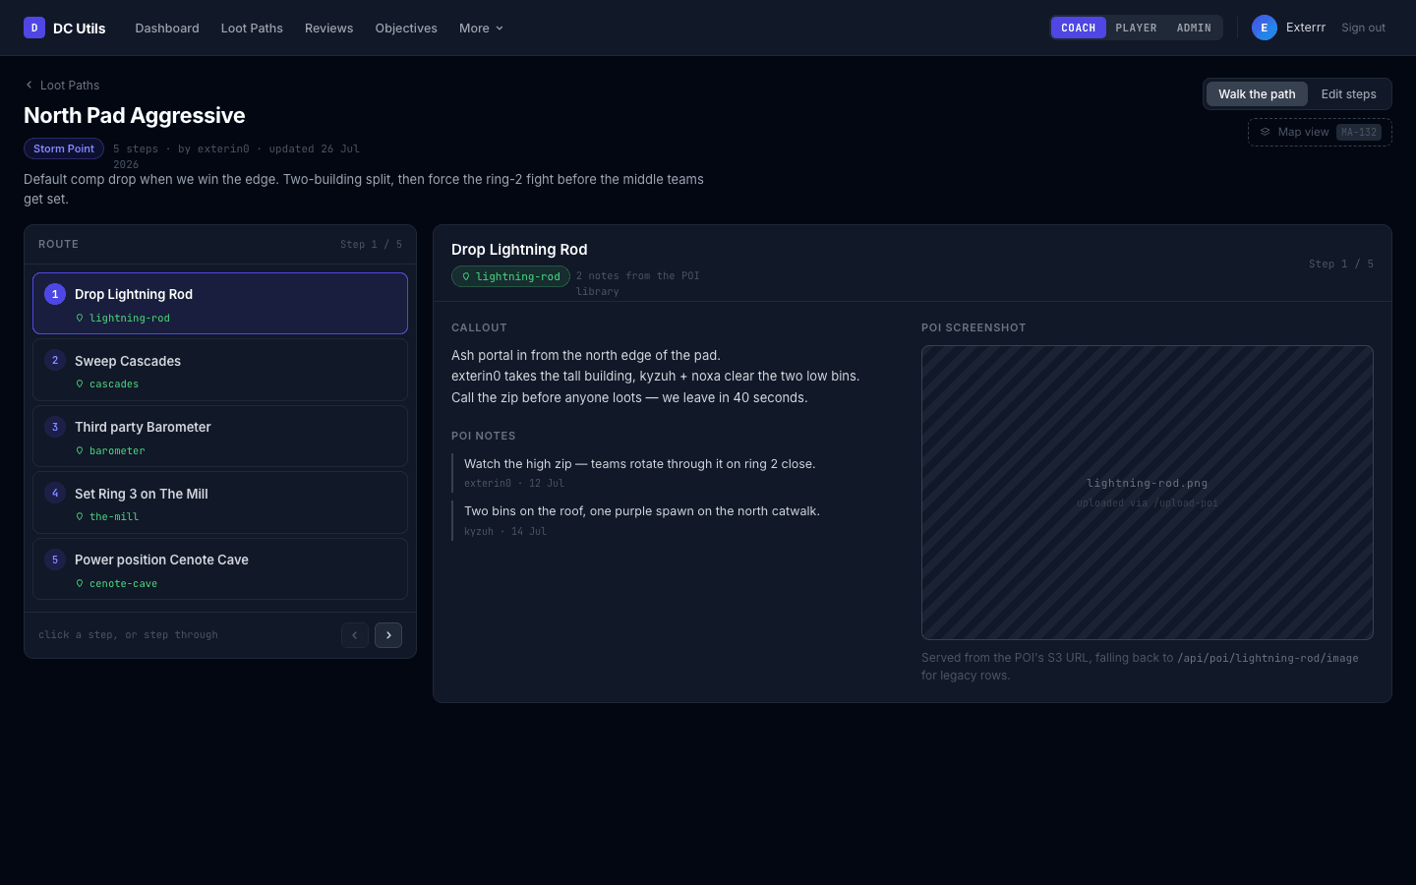Click step number 3 circle

[55, 427]
